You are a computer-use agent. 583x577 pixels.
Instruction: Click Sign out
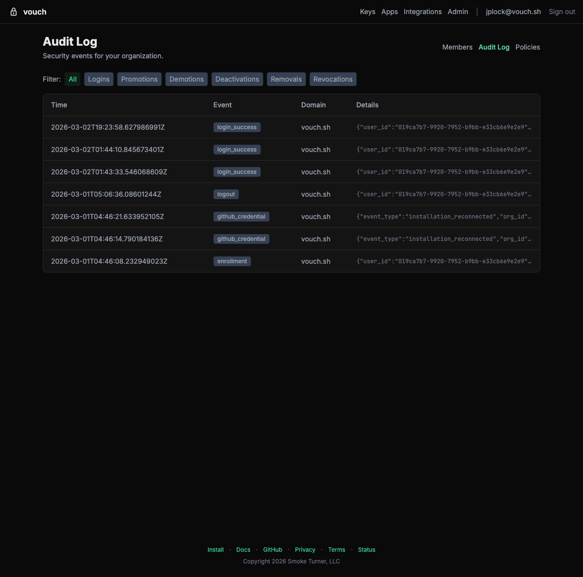[562, 11]
